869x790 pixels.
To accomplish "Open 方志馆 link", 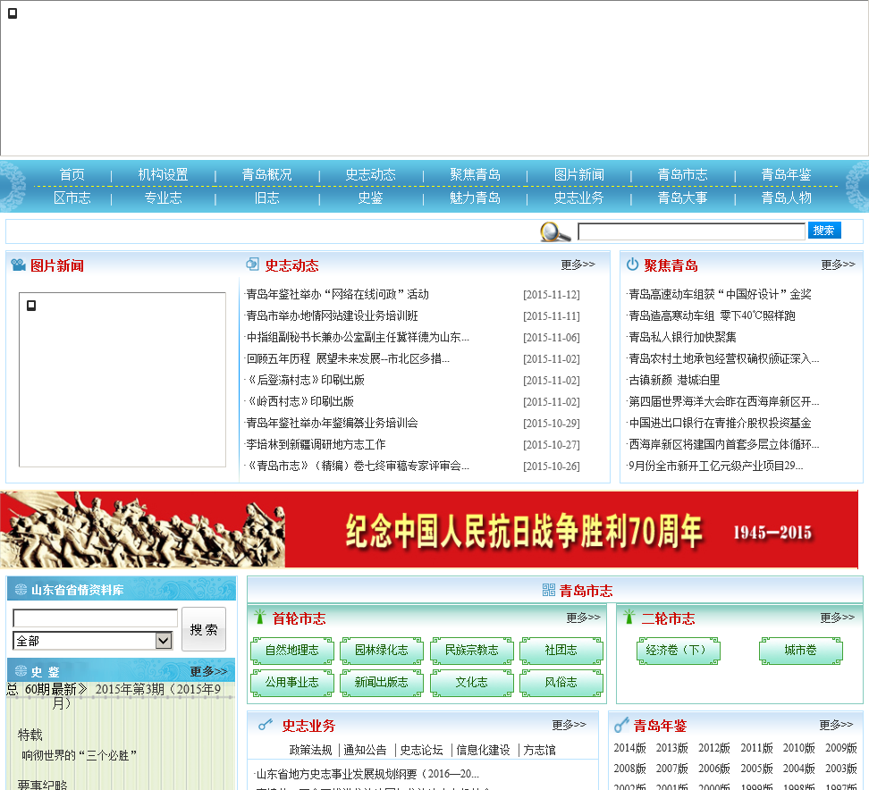I will point(539,750).
